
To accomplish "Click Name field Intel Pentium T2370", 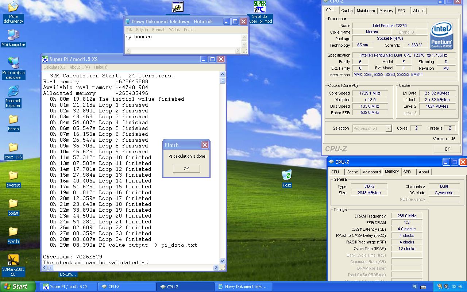I will click(390, 26).
